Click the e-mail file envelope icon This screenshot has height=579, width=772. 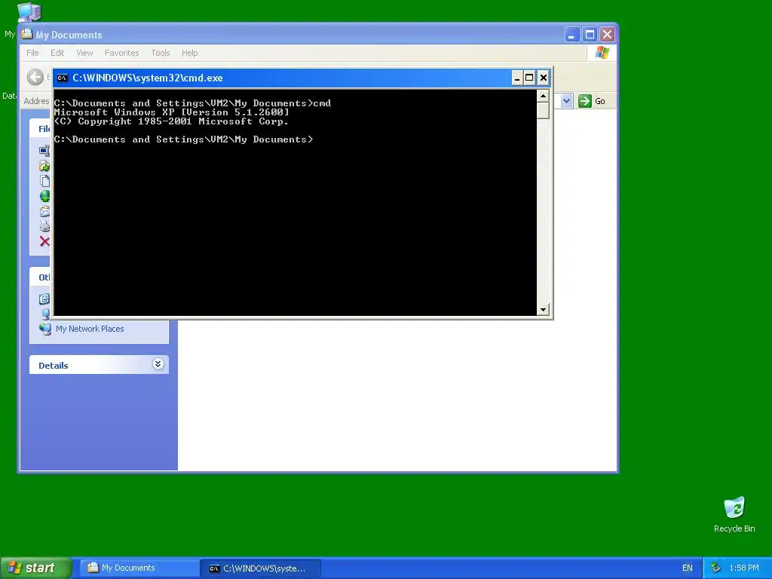[44, 211]
